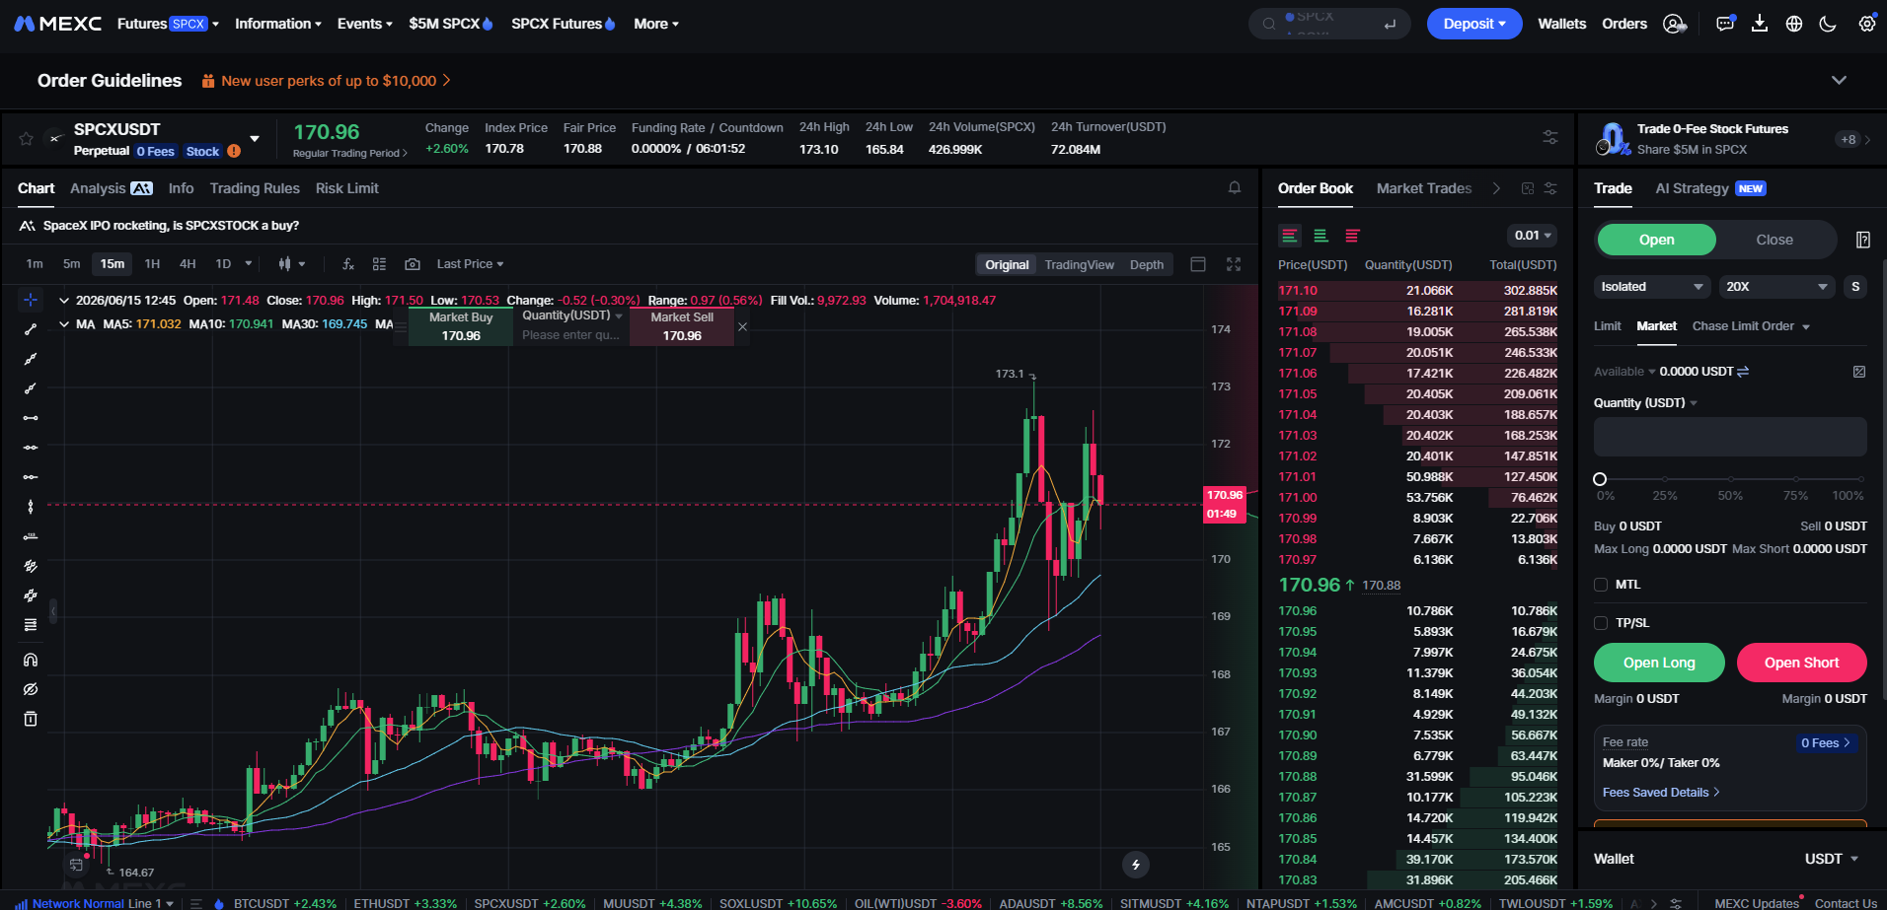Open the messages chat icon

point(1725,24)
